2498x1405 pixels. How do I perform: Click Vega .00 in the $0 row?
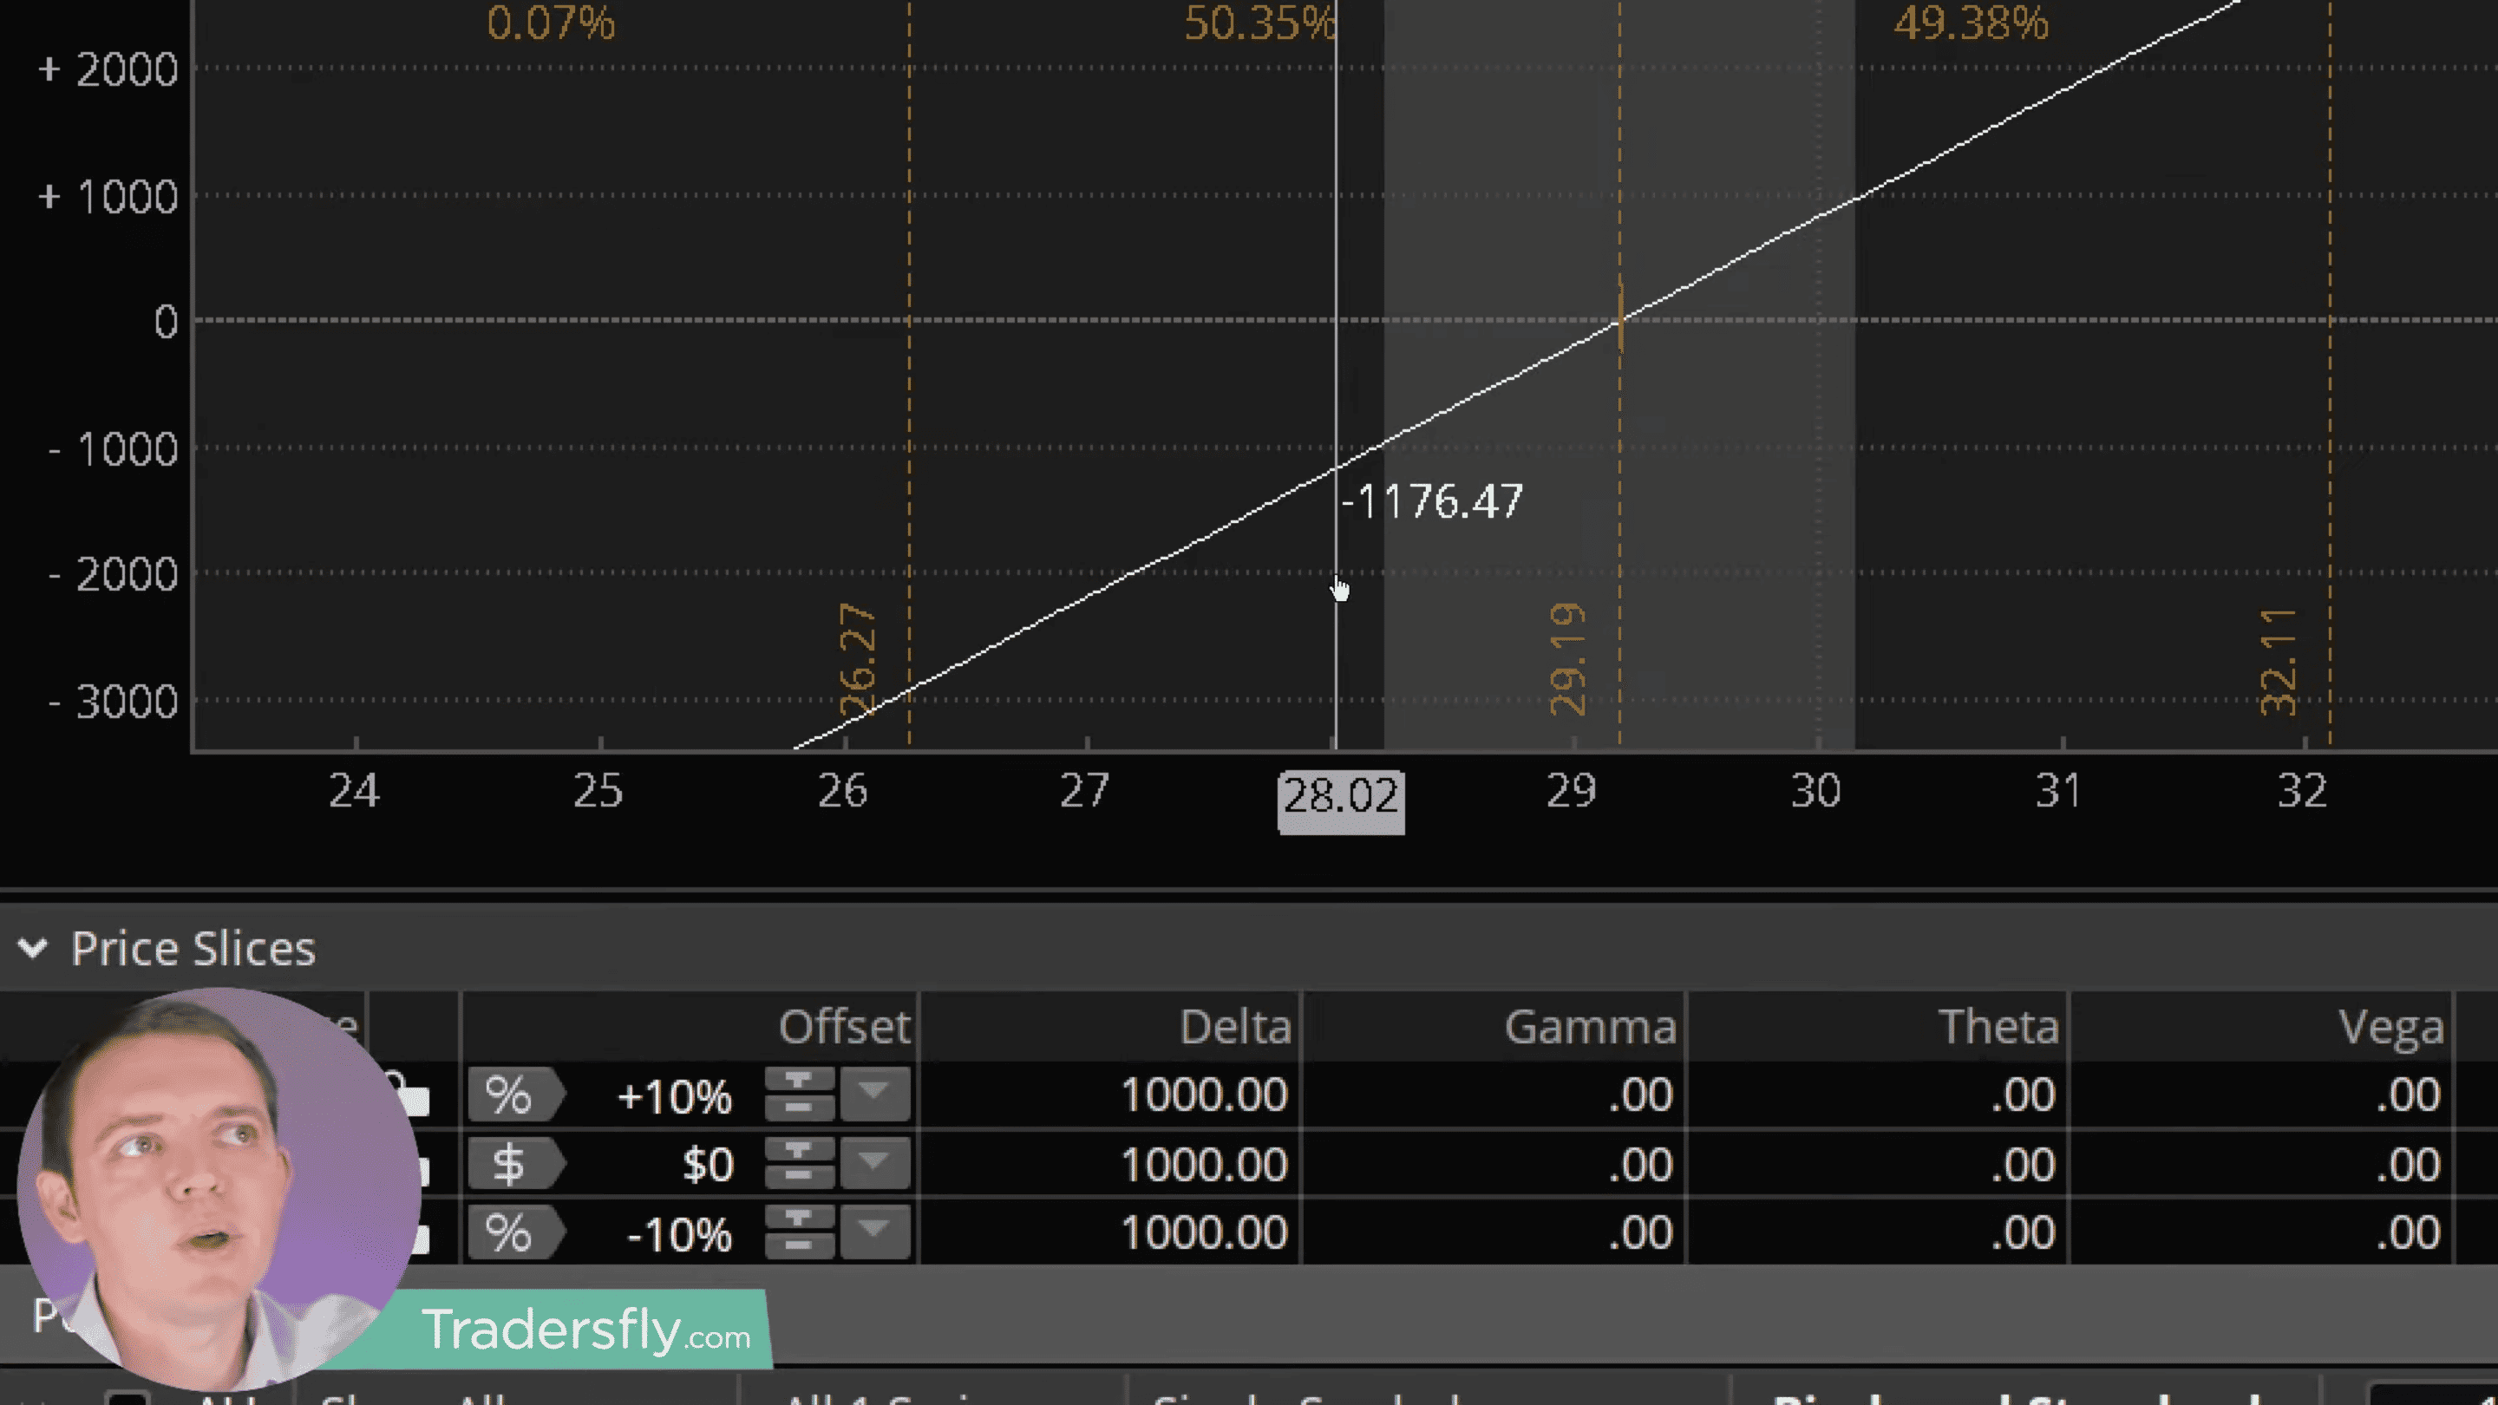click(2408, 1165)
